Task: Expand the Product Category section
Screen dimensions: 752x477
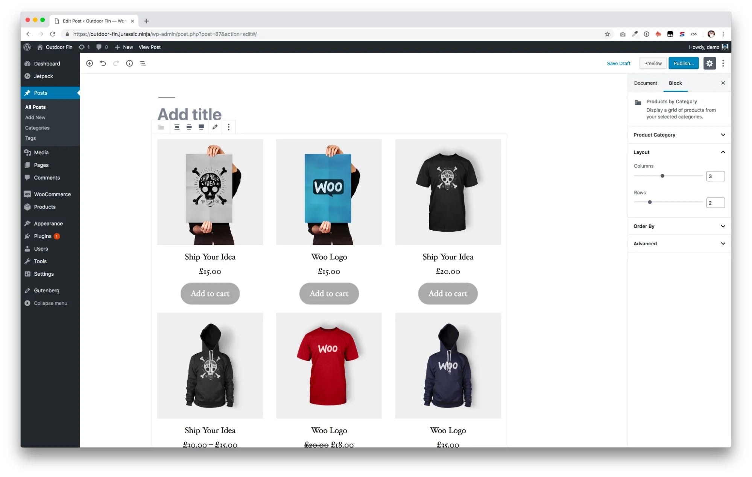Action: 679,135
